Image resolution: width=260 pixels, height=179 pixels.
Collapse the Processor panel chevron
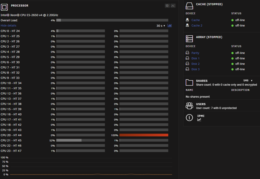pos(173,6)
